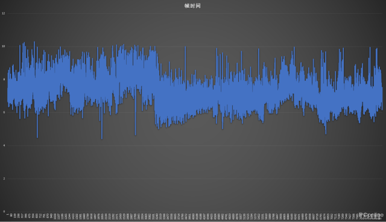Screen dimensions: 386x222
Task: Click the y-axis label 4
Action: pyautogui.click(x=4, y=145)
